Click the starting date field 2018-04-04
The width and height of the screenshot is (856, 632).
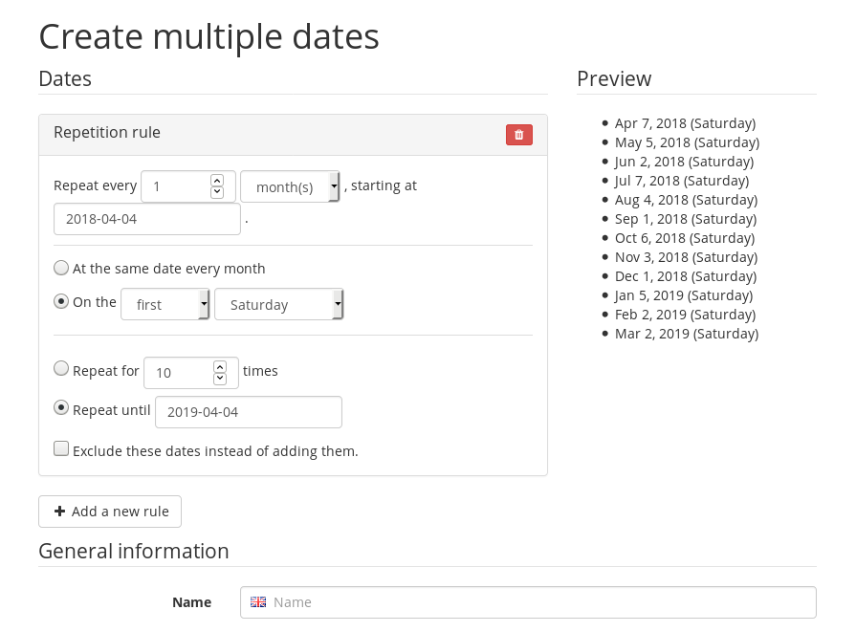point(146,219)
